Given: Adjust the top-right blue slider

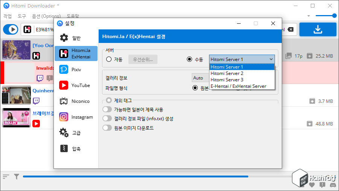Looking at the screenshot, I should [326, 15].
